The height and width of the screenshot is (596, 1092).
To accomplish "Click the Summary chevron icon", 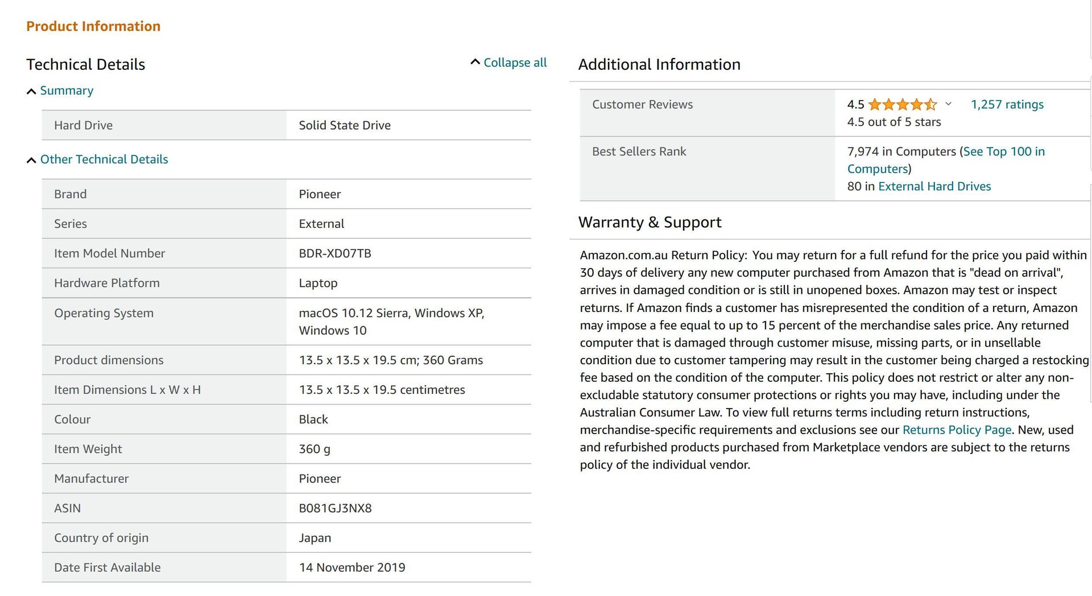I will pyautogui.click(x=31, y=91).
